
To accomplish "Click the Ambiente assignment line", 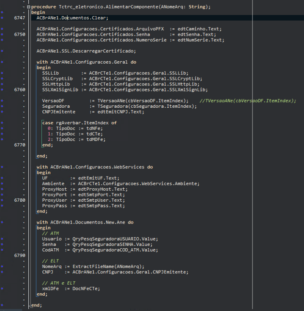I will pyautogui.click(x=121, y=184).
